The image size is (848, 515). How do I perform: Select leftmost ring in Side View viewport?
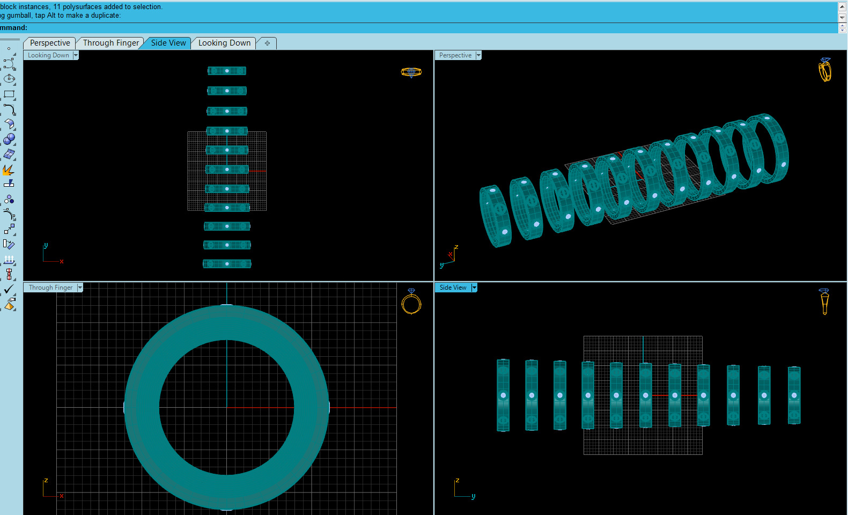[503, 395]
